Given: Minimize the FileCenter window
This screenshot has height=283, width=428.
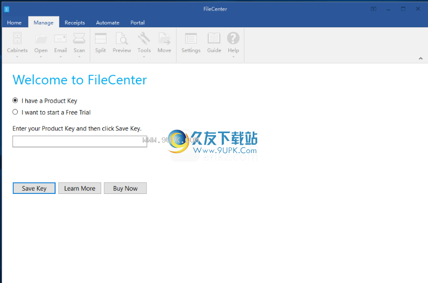Looking at the screenshot, I should [388, 9].
